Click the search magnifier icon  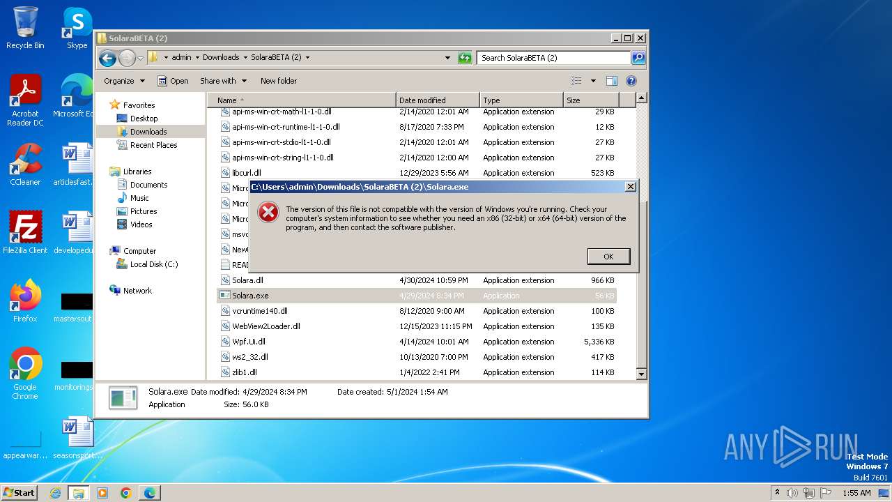pos(638,58)
